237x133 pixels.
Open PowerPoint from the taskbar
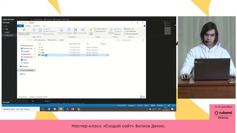(x=73, y=109)
